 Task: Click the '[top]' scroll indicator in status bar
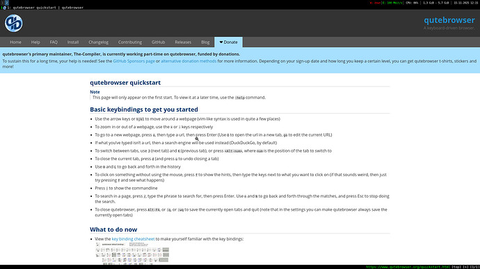(x=456, y=267)
